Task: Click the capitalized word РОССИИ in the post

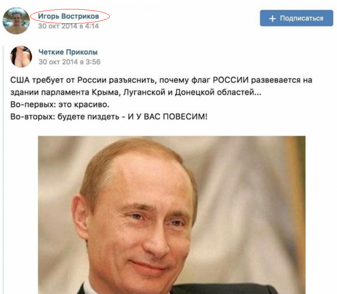Action: point(231,80)
